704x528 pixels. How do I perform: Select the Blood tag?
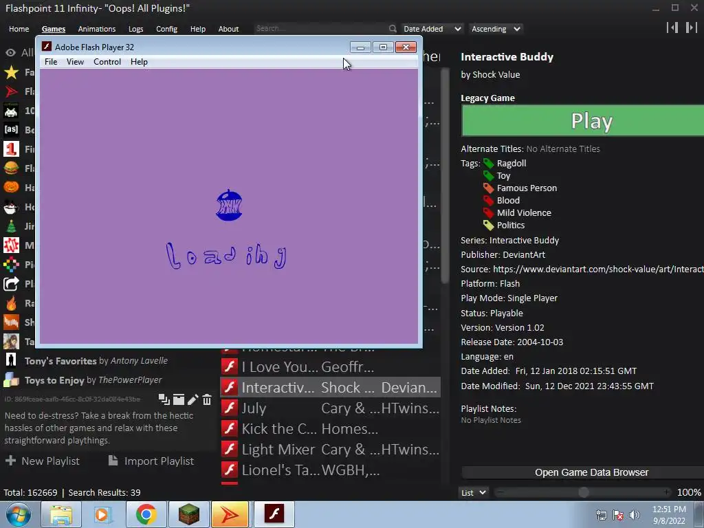tap(508, 200)
